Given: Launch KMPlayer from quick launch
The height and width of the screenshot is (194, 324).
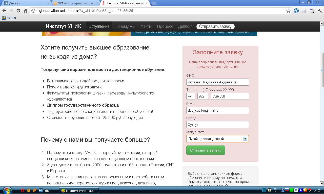Looking at the screenshot, I should (41, 190).
